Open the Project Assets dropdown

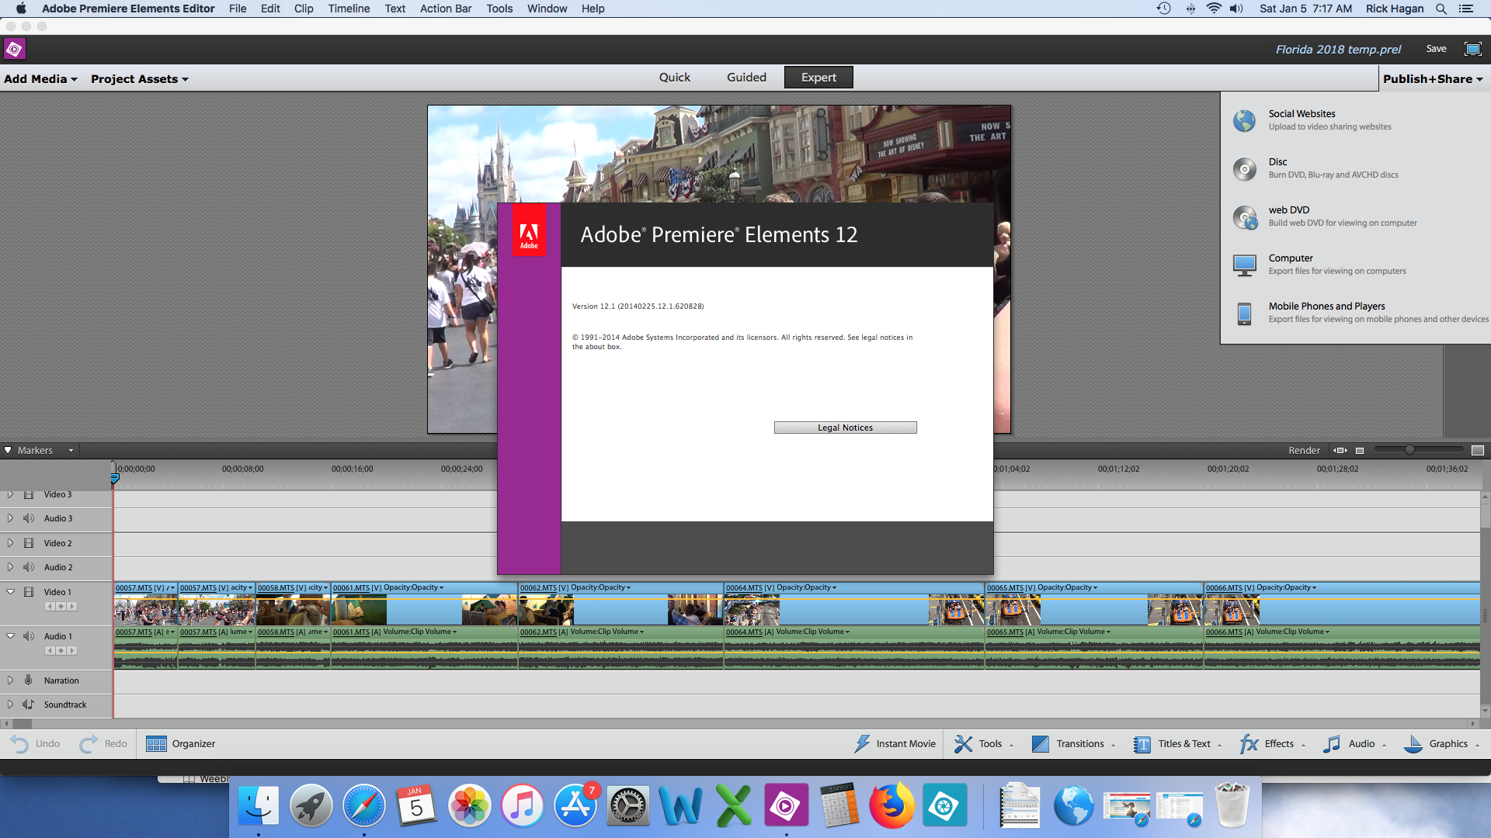click(x=140, y=79)
